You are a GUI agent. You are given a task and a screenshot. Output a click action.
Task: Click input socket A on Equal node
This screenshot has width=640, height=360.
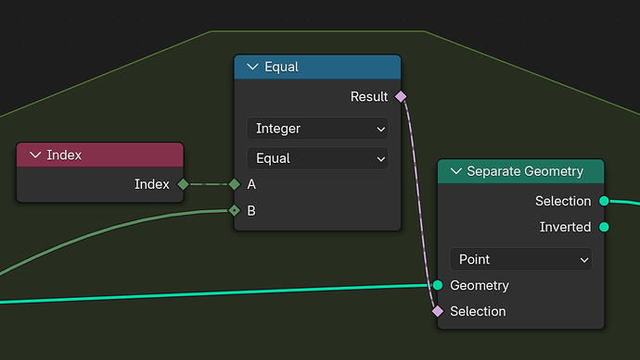click(x=235, y=184)
